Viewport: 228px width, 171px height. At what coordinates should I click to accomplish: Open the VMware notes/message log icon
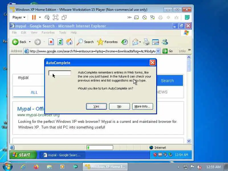click(x=187, y=17)
